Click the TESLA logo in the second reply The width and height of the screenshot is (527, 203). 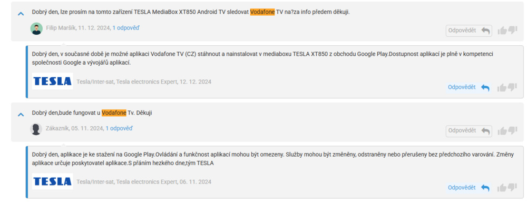[52, 181]
